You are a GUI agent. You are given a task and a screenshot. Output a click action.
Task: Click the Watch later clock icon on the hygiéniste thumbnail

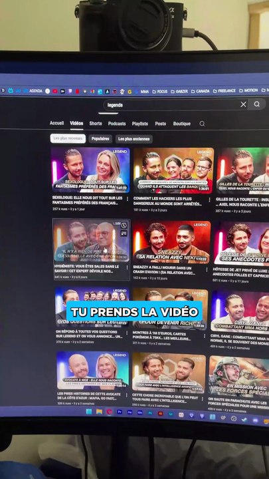coord(124,226)
